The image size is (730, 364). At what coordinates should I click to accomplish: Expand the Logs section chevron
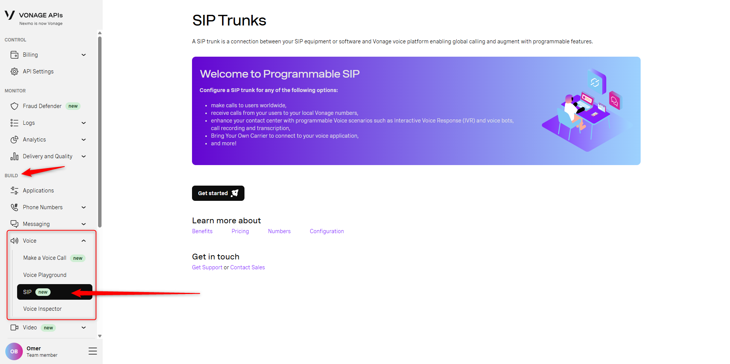click(84, 123)
